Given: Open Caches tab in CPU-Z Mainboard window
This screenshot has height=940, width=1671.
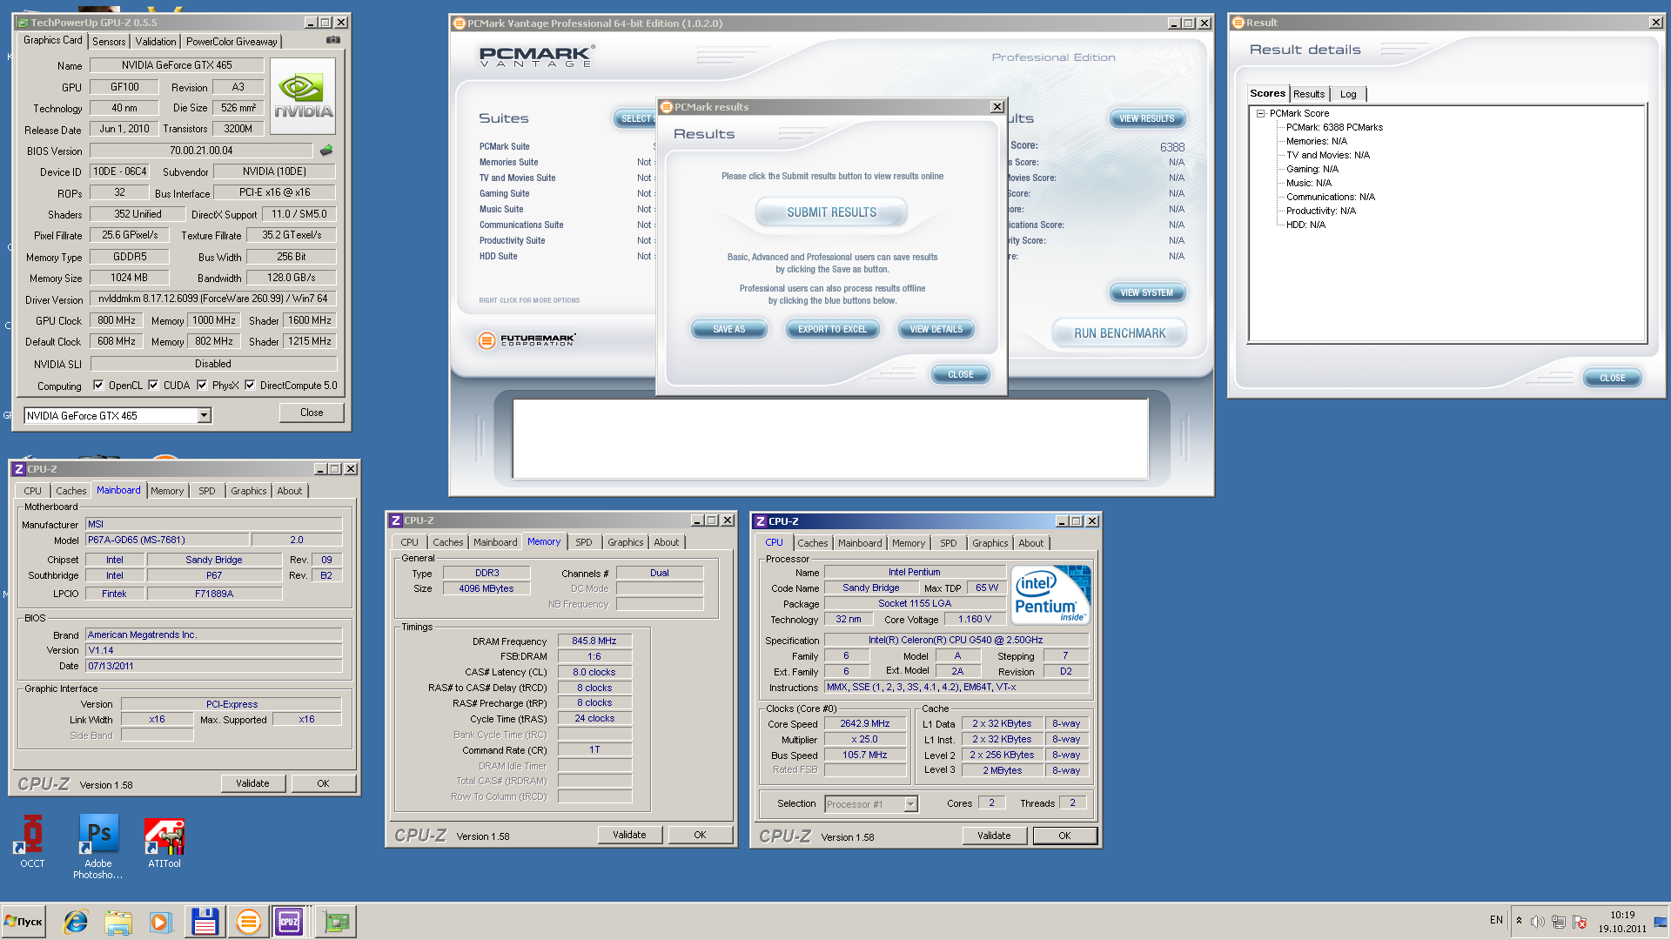Looking at the screenshot, I should point(71,491).
